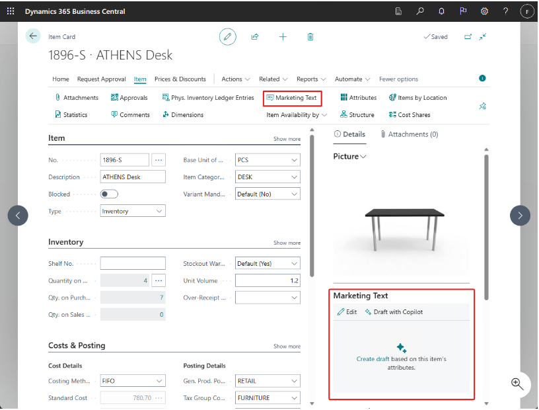The width and height of the screenshot is (539, 410).
Task: Click Edit in the Marketing Text panel
Action: [347, 312]
